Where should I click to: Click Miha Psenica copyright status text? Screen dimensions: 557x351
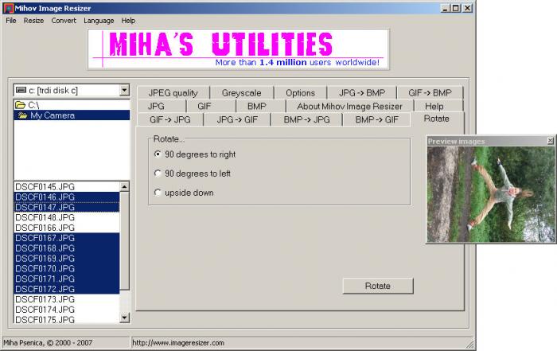[x=48, y=343]
